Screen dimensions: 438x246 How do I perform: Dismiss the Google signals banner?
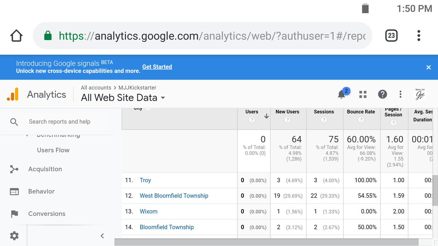(x=429, y=67)
